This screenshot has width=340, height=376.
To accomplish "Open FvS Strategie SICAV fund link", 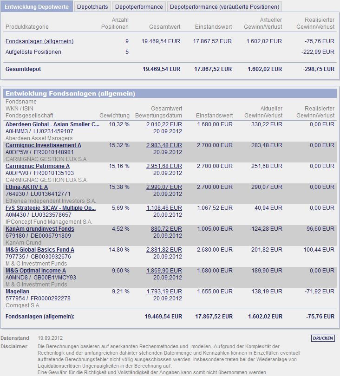I will tap(50, 207).
